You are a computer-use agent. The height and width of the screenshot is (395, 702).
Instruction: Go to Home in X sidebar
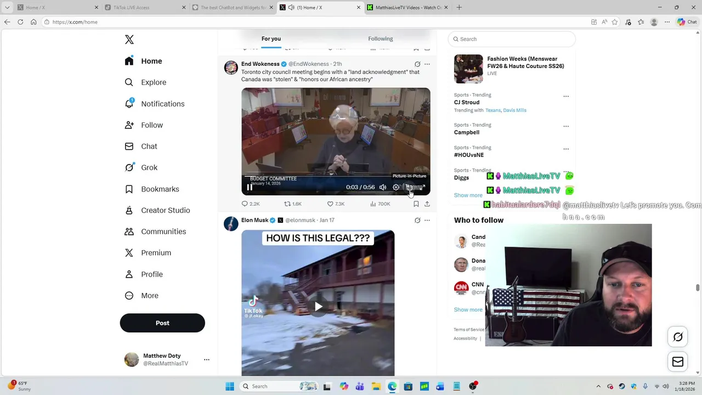coord(143,61)
